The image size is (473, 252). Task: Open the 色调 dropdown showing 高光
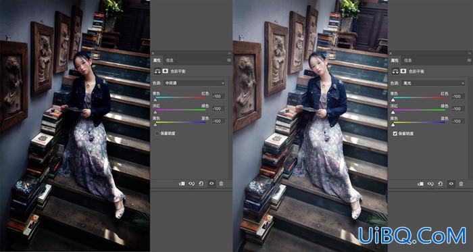tap(433, 83)
